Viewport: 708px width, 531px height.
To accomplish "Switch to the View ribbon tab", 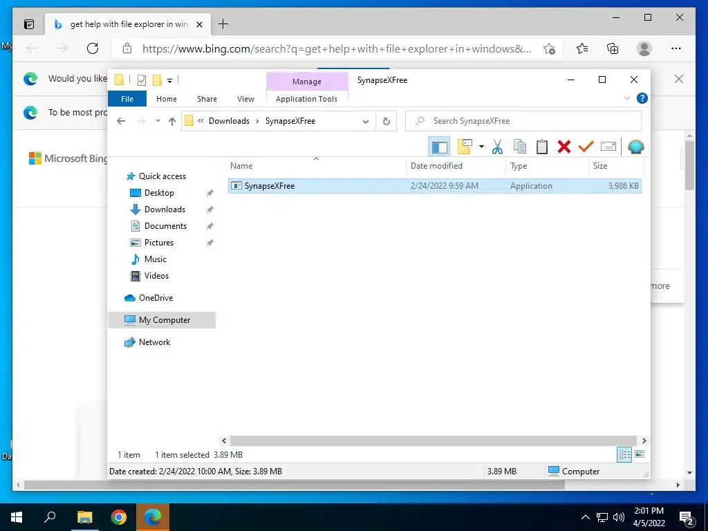I will (x=245, y=99).
